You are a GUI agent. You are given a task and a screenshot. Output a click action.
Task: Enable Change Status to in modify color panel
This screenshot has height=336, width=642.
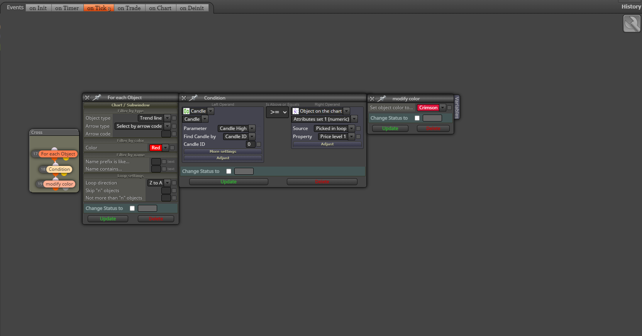pyautogui.click(x=417, y=118)
